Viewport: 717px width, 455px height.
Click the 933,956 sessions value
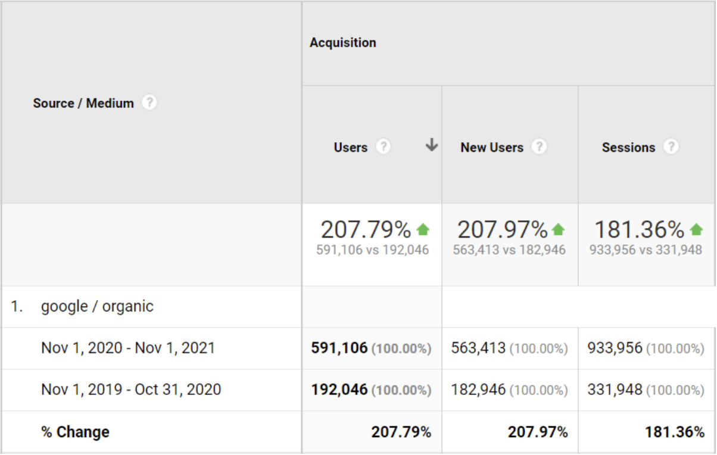coord(615,348)
